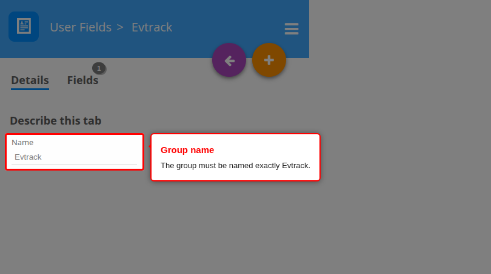Focus the Name input field containing Evtrack

point(74,157)
